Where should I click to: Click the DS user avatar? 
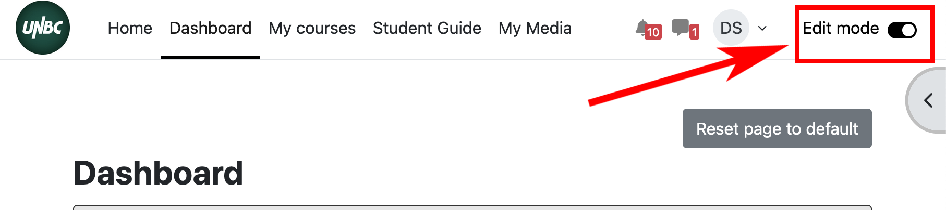(731, 28)
